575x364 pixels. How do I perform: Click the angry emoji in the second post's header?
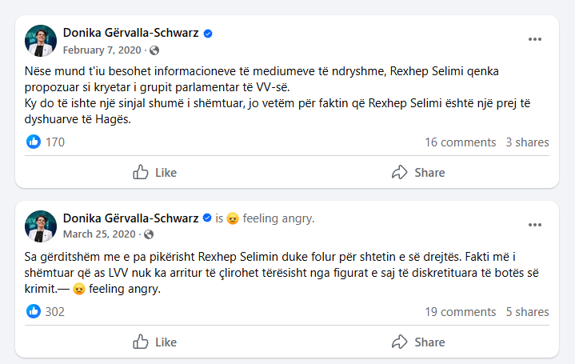pos(233,218)
